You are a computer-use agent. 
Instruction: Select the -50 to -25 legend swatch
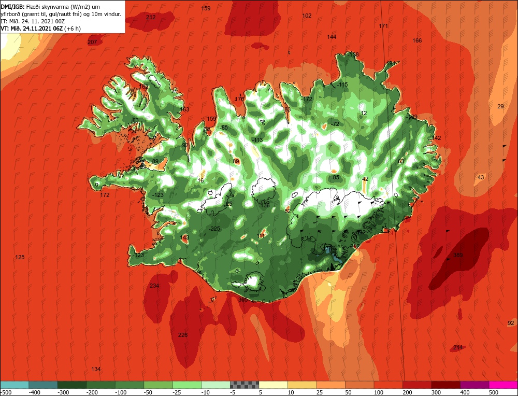tap(158, 385)
